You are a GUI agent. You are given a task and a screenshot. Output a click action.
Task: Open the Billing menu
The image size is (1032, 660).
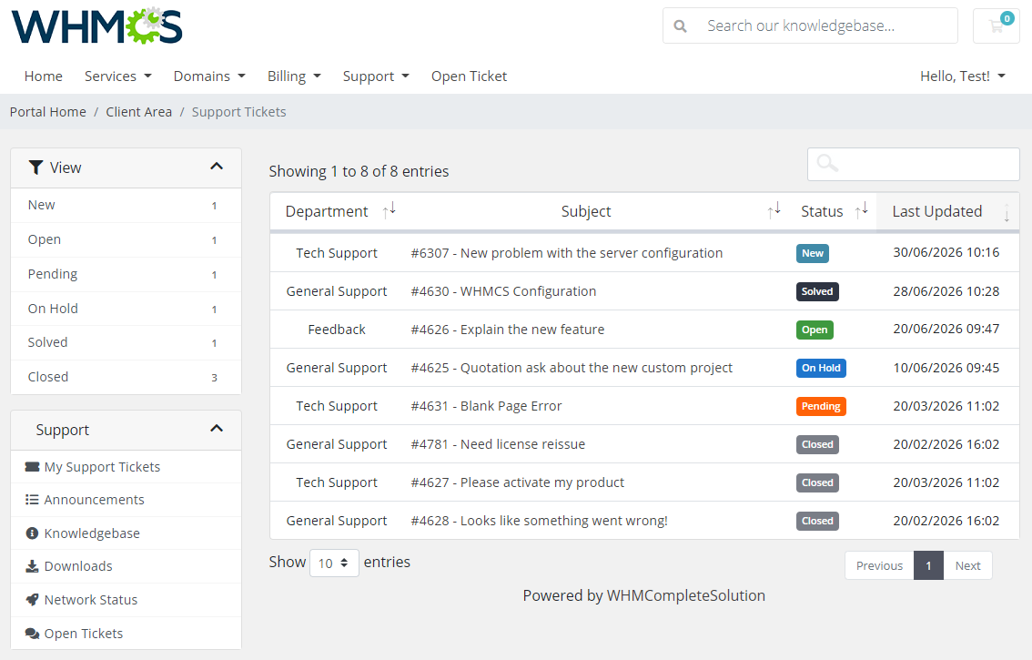coord(294,76)
